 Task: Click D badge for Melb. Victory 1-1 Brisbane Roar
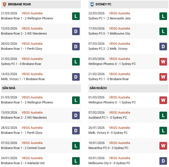coord(75,77)
